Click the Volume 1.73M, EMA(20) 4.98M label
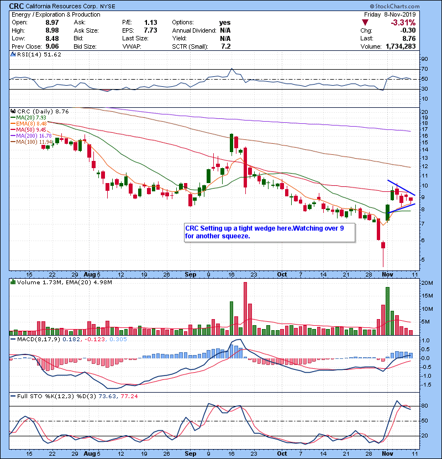 coord(64,282)
